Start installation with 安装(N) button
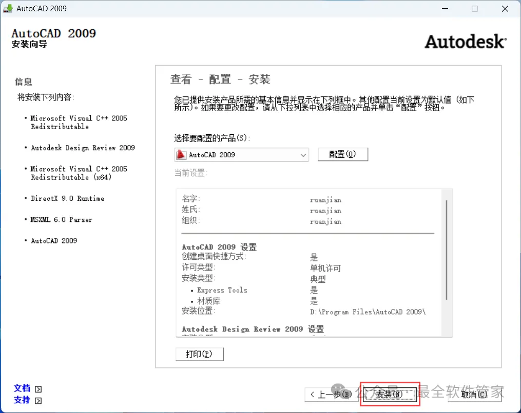521x413 pixels. tap(390, 394)
